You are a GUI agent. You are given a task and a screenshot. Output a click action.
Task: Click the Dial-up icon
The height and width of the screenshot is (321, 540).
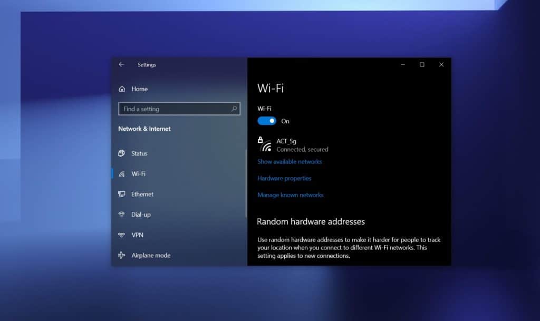pos(122,215)
